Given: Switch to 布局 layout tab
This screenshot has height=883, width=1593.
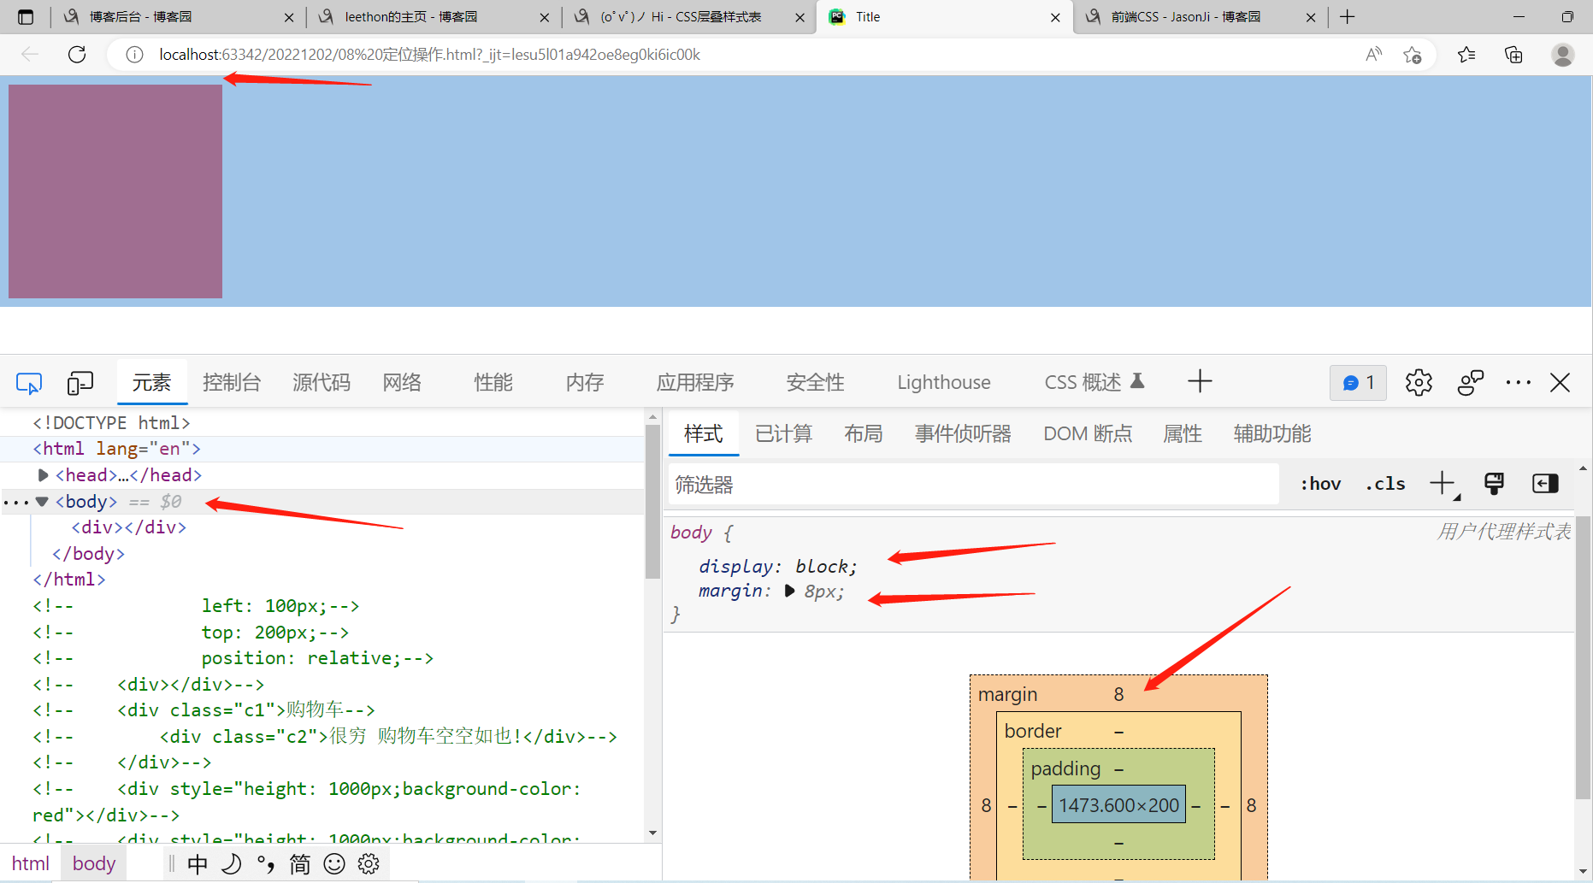Looking at the screenshot, I should coord(864,433).
